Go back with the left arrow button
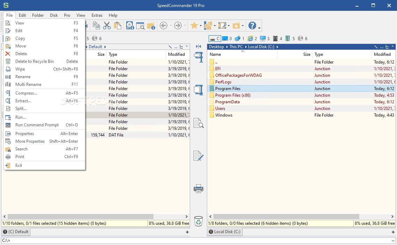Screen dimensions: 397x245 (x=164, y=25)
